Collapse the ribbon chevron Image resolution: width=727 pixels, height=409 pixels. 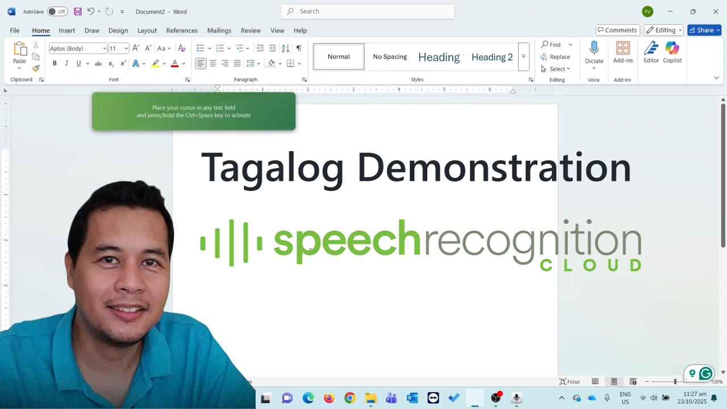716,78
